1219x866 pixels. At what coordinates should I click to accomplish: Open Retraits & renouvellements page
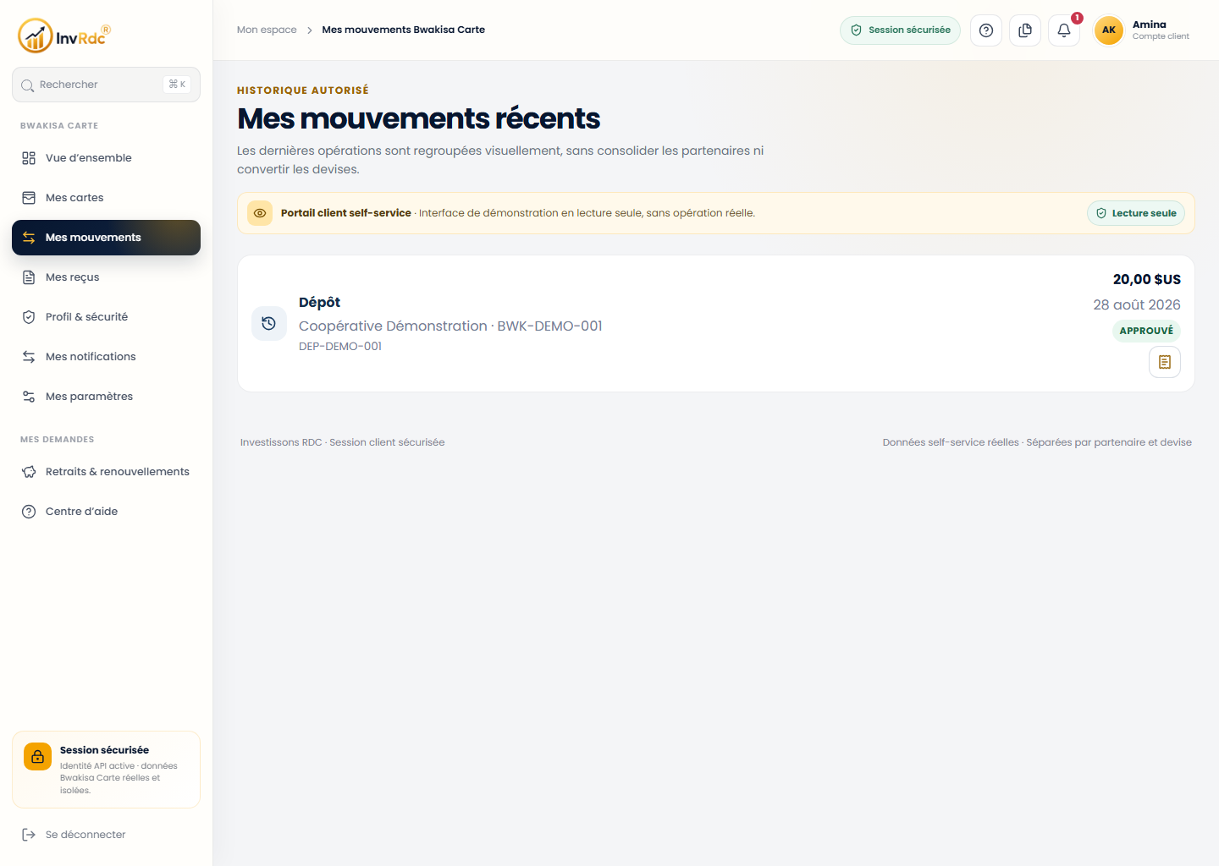[106, 472]
